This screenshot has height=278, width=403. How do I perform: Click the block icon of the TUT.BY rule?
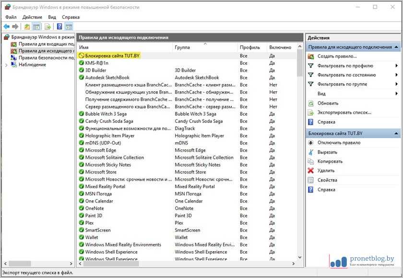[82, 56]
